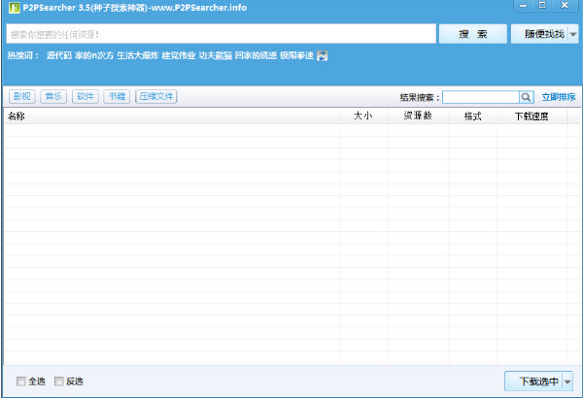Screen dimensions: 583x398
Task: Focus the main resource search box
Action: point(219,34)
